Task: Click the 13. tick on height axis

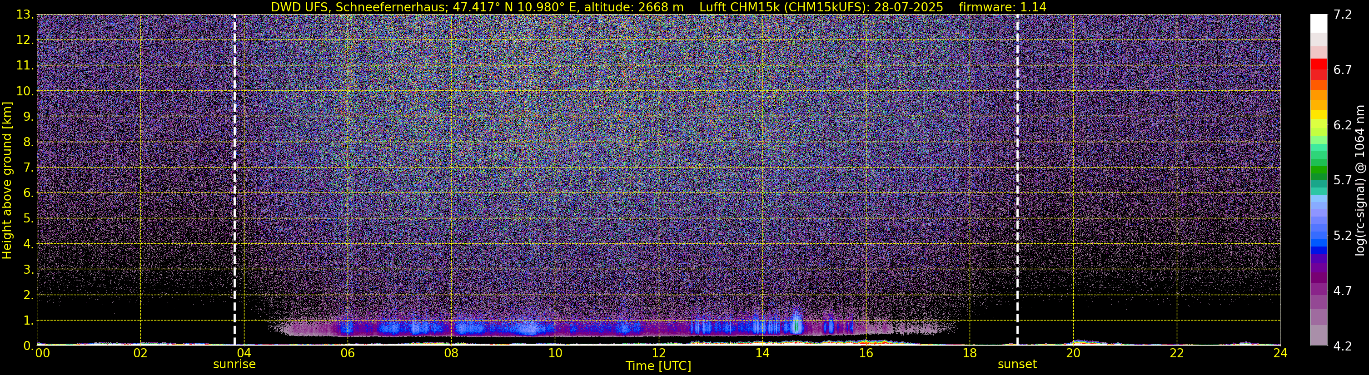Action: (x=25, y=15)
